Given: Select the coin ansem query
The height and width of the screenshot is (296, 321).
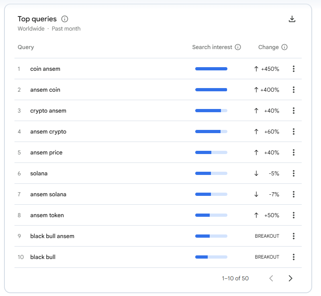Looking at the screenshot, I should pyautogui.click(x=45, y=69).
